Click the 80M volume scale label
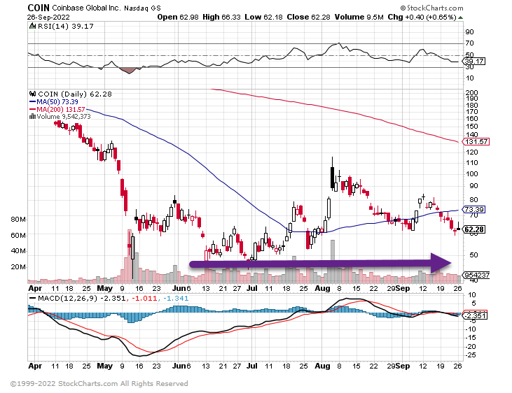Viewport: 512px width, 393px height. pyautogui.click(x=18, y=220)
